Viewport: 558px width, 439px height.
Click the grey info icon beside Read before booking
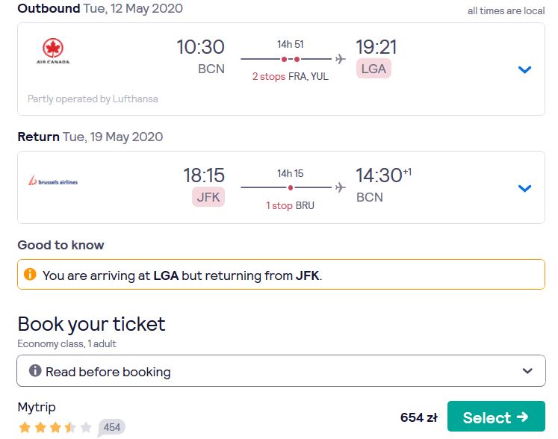(35, 371)
